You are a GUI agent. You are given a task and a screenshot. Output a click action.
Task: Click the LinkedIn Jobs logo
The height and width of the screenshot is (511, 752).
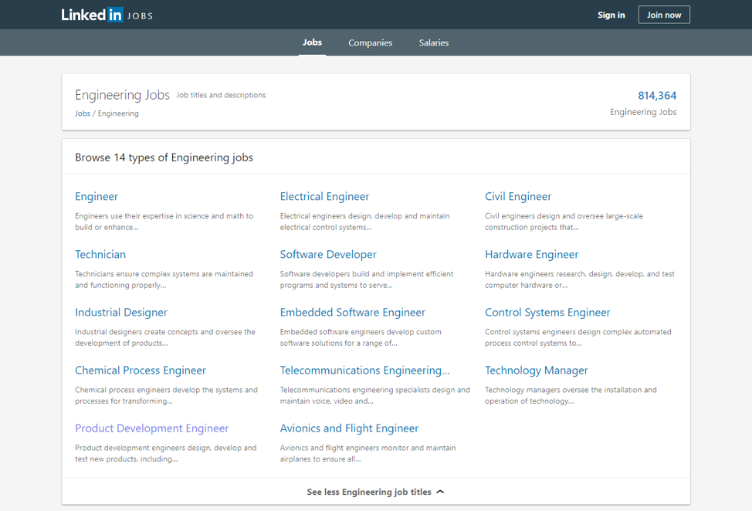click(107, 15)
